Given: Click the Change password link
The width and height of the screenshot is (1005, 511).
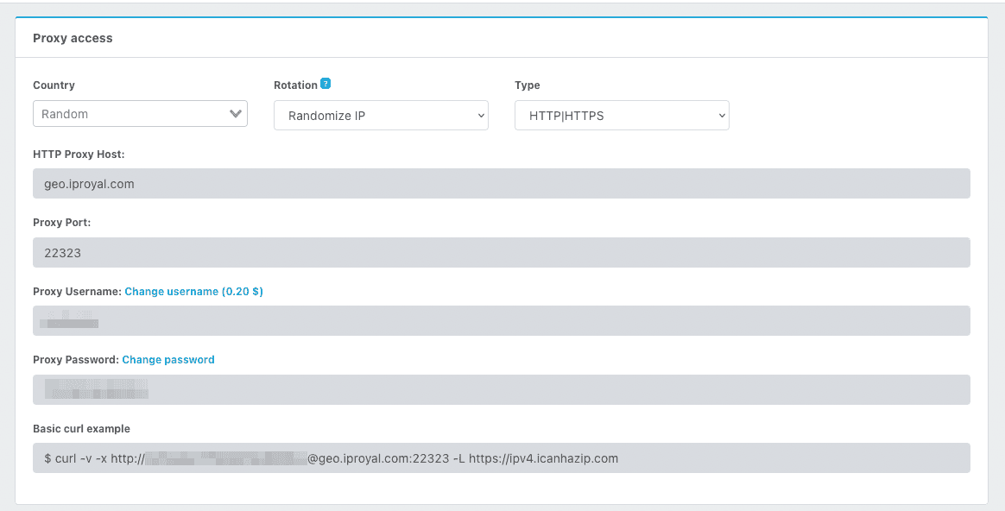Looking at the screenshot, I should tap(168, 359).
